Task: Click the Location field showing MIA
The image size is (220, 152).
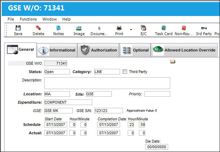Action: point(57,94)
